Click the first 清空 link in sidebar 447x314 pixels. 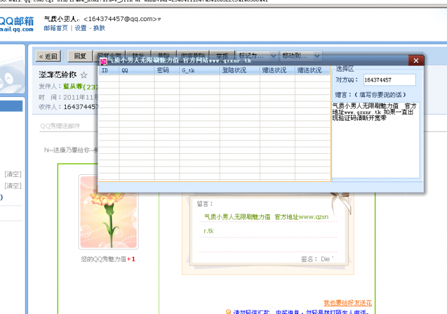pos(13,174)
